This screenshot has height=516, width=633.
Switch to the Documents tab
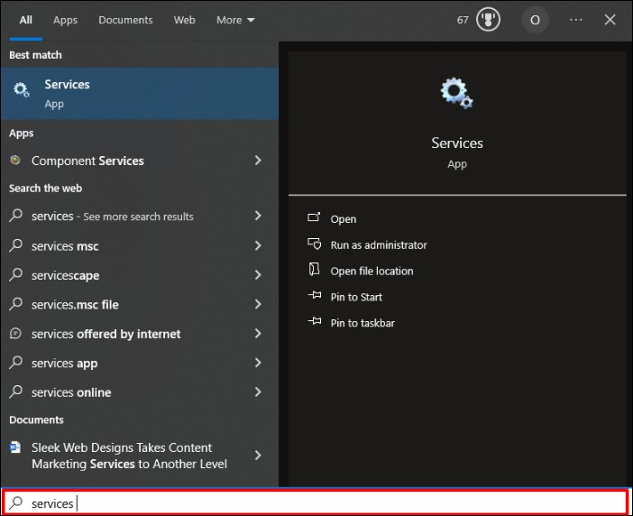[x=125, y=20]
